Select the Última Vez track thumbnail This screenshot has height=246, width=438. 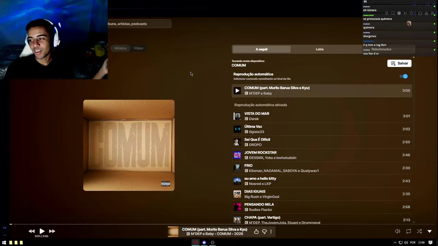[237, 129]
